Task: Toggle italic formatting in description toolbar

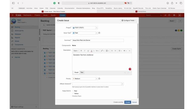Action: (85, 51)
